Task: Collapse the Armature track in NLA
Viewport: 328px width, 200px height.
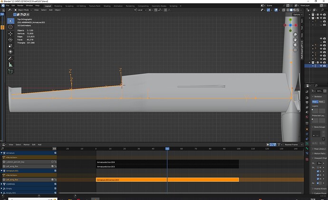Action: coord(1,153)
